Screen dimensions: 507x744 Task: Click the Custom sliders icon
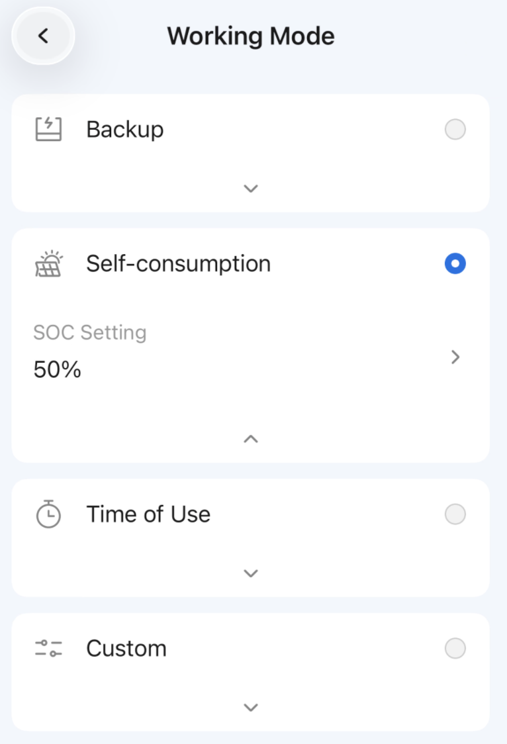pyautogui.click(x=48, y=648)
